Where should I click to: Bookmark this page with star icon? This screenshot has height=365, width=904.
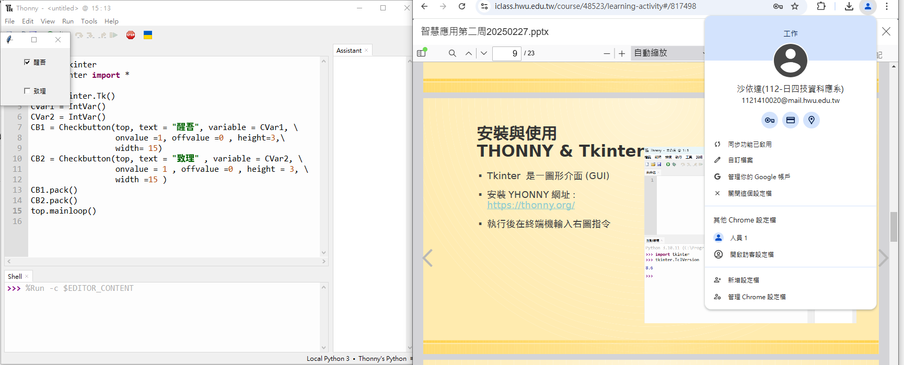pyautogui.click(x=795, y=6)
